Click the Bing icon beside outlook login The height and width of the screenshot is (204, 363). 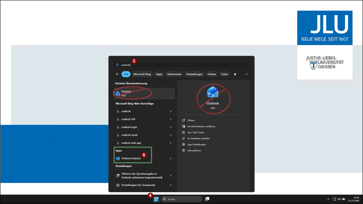coord(118,127)
